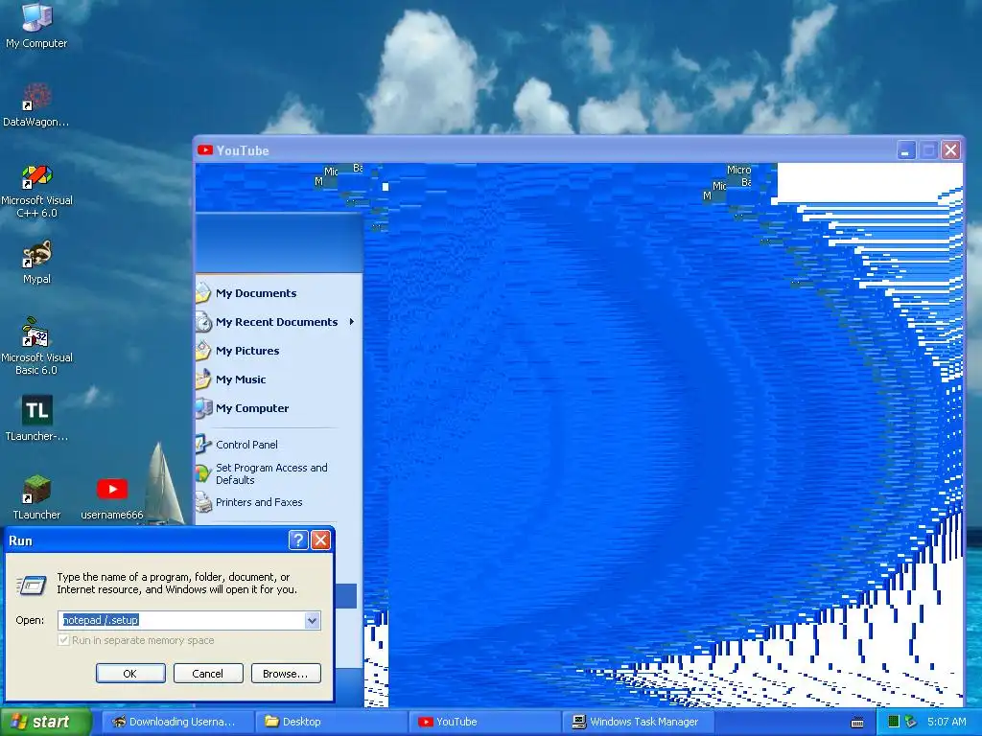Open the DataWagon desktop shortcut
Image resolution: width=982 pixels, height=736 pixels.
(x=36, y=104)
